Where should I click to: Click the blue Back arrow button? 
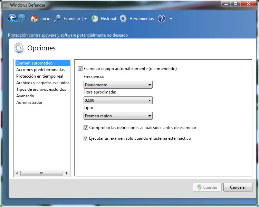click(x=12, y=18)
